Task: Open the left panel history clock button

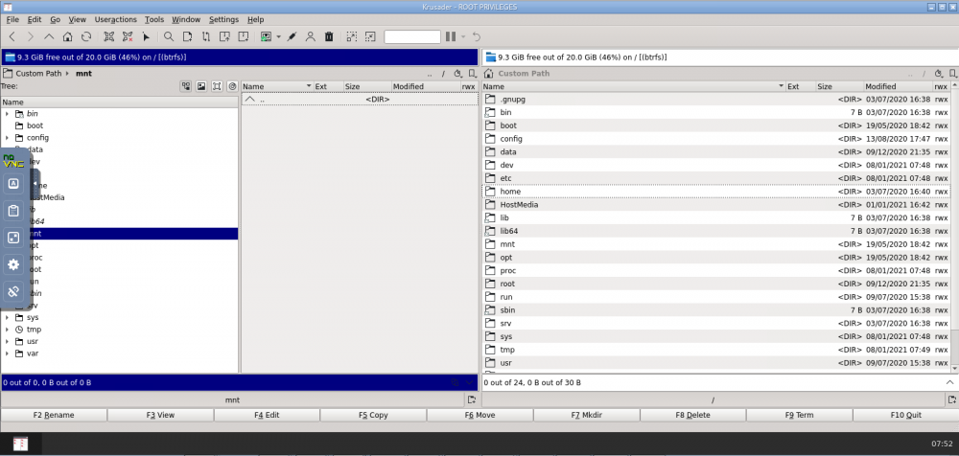Action: (457, 74)
